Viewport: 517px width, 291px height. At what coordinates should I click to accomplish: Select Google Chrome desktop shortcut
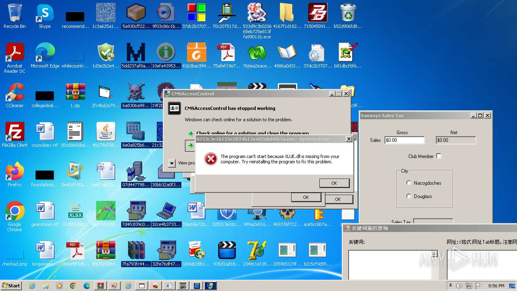(15, 217)
